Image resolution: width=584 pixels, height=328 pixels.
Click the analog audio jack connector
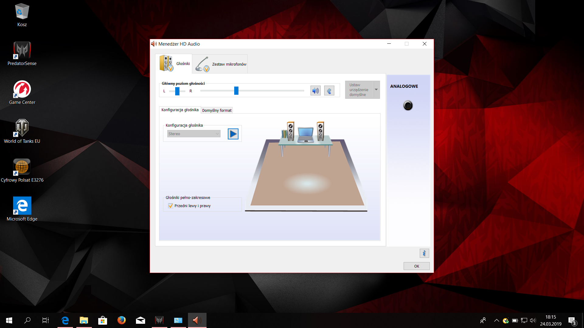(x=408, y=106)
